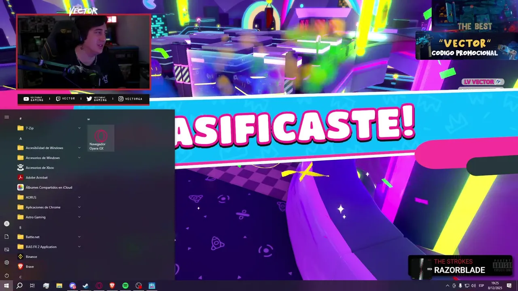The image size is (518, 291).
Task: Open Settings gear in Start rail
Action: click(6, 262)
